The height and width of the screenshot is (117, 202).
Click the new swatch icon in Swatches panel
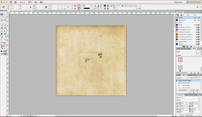pos(195,47)
